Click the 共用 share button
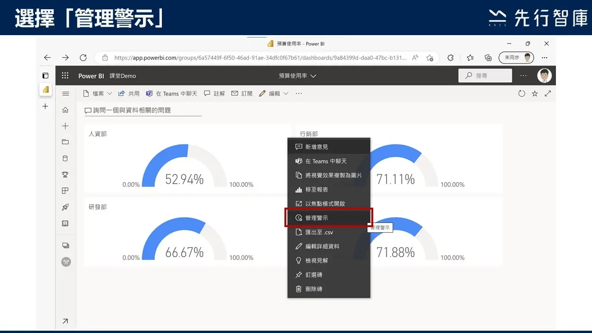The width and height of the screenshot is (592, 333). pos(129,93)
